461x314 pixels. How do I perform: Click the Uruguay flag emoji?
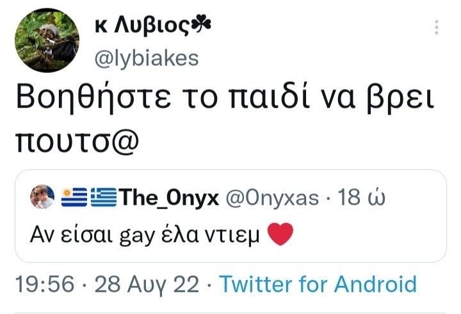pyautogui.click(x=74, y=197)
